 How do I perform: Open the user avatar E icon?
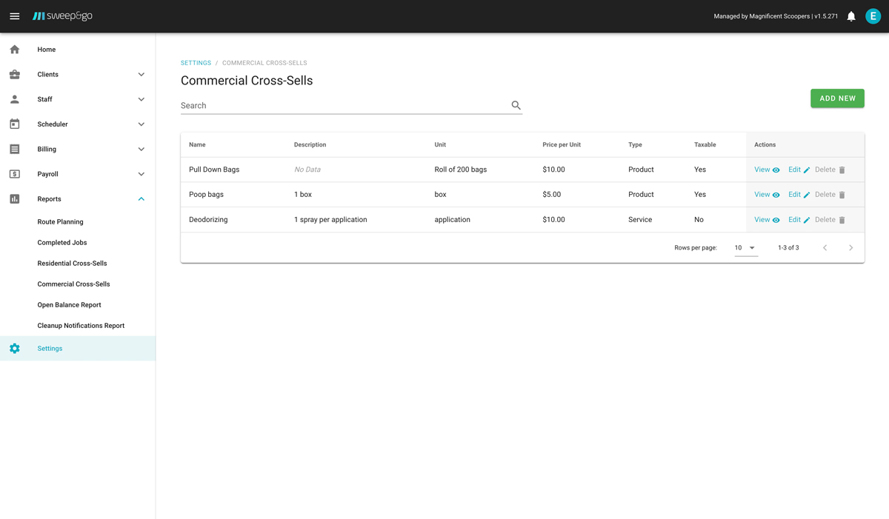point(873,16)
